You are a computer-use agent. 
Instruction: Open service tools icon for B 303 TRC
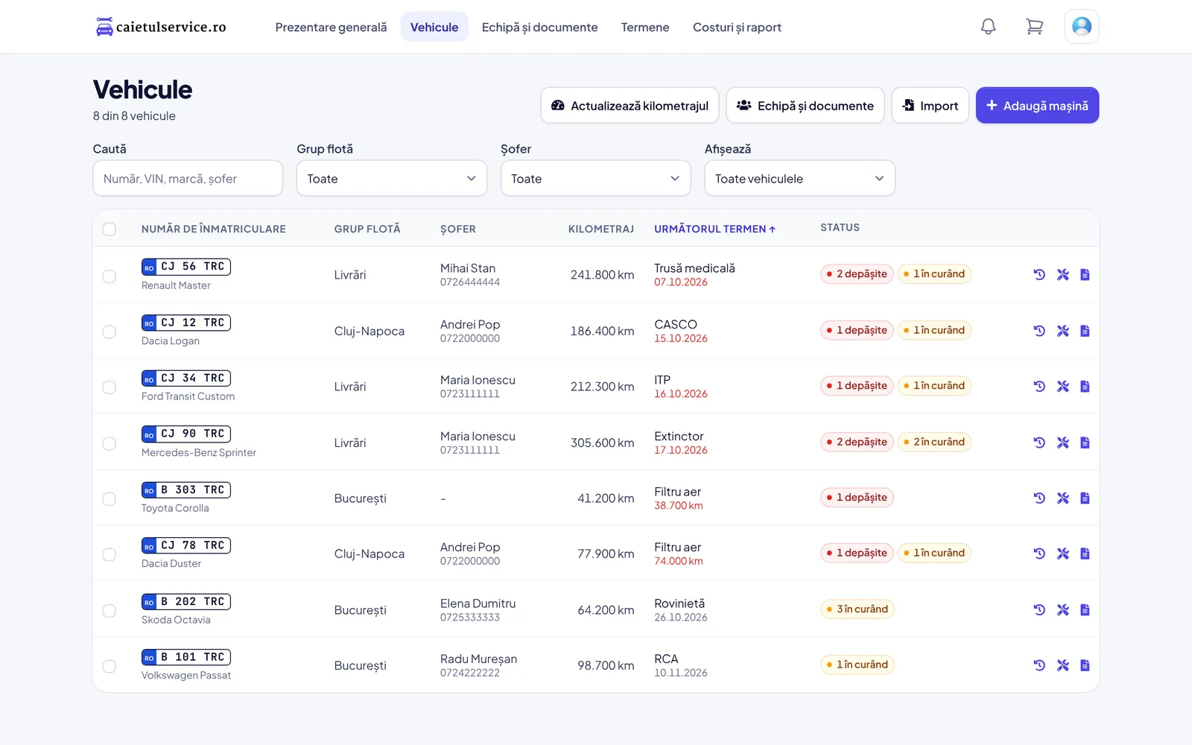[1063, 498]
